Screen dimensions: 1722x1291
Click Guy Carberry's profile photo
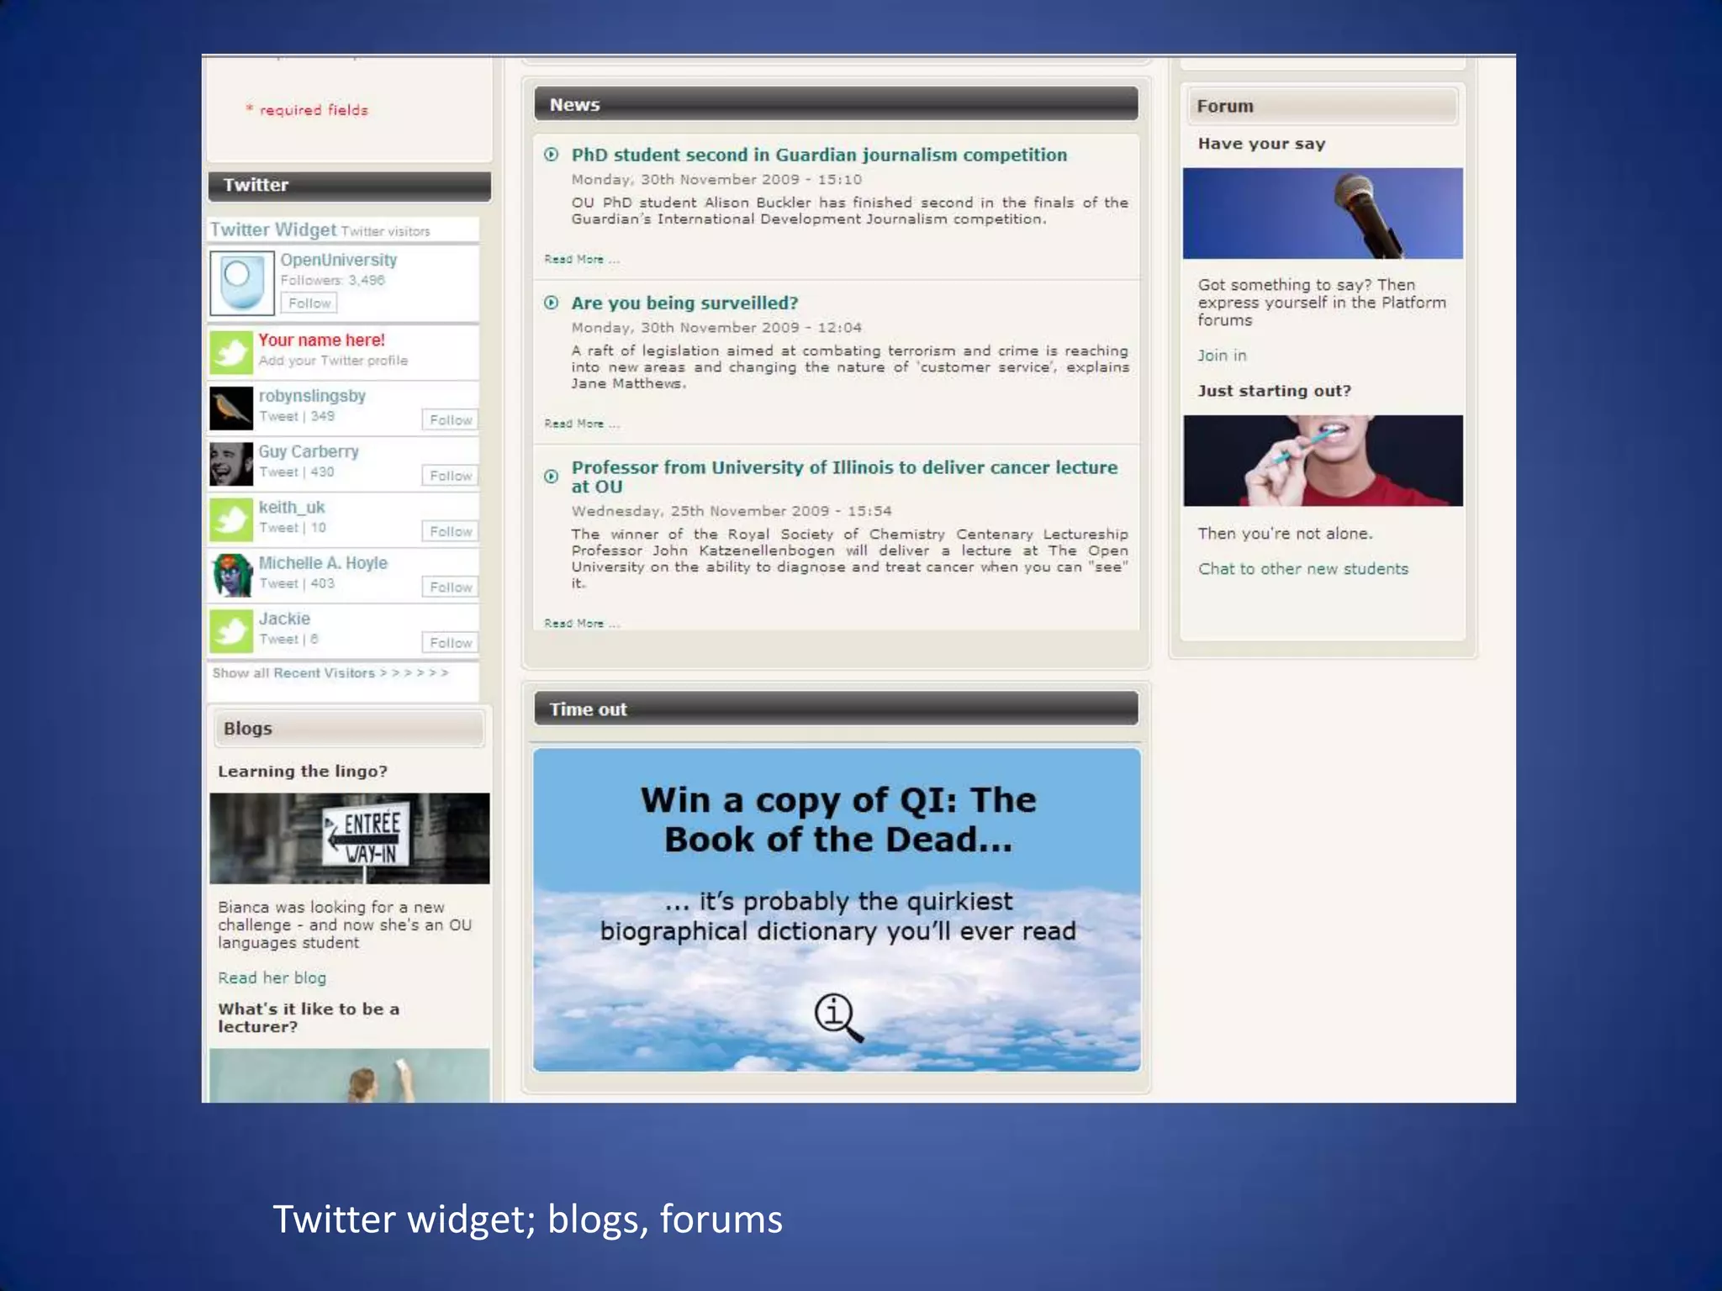click(231, 464)
